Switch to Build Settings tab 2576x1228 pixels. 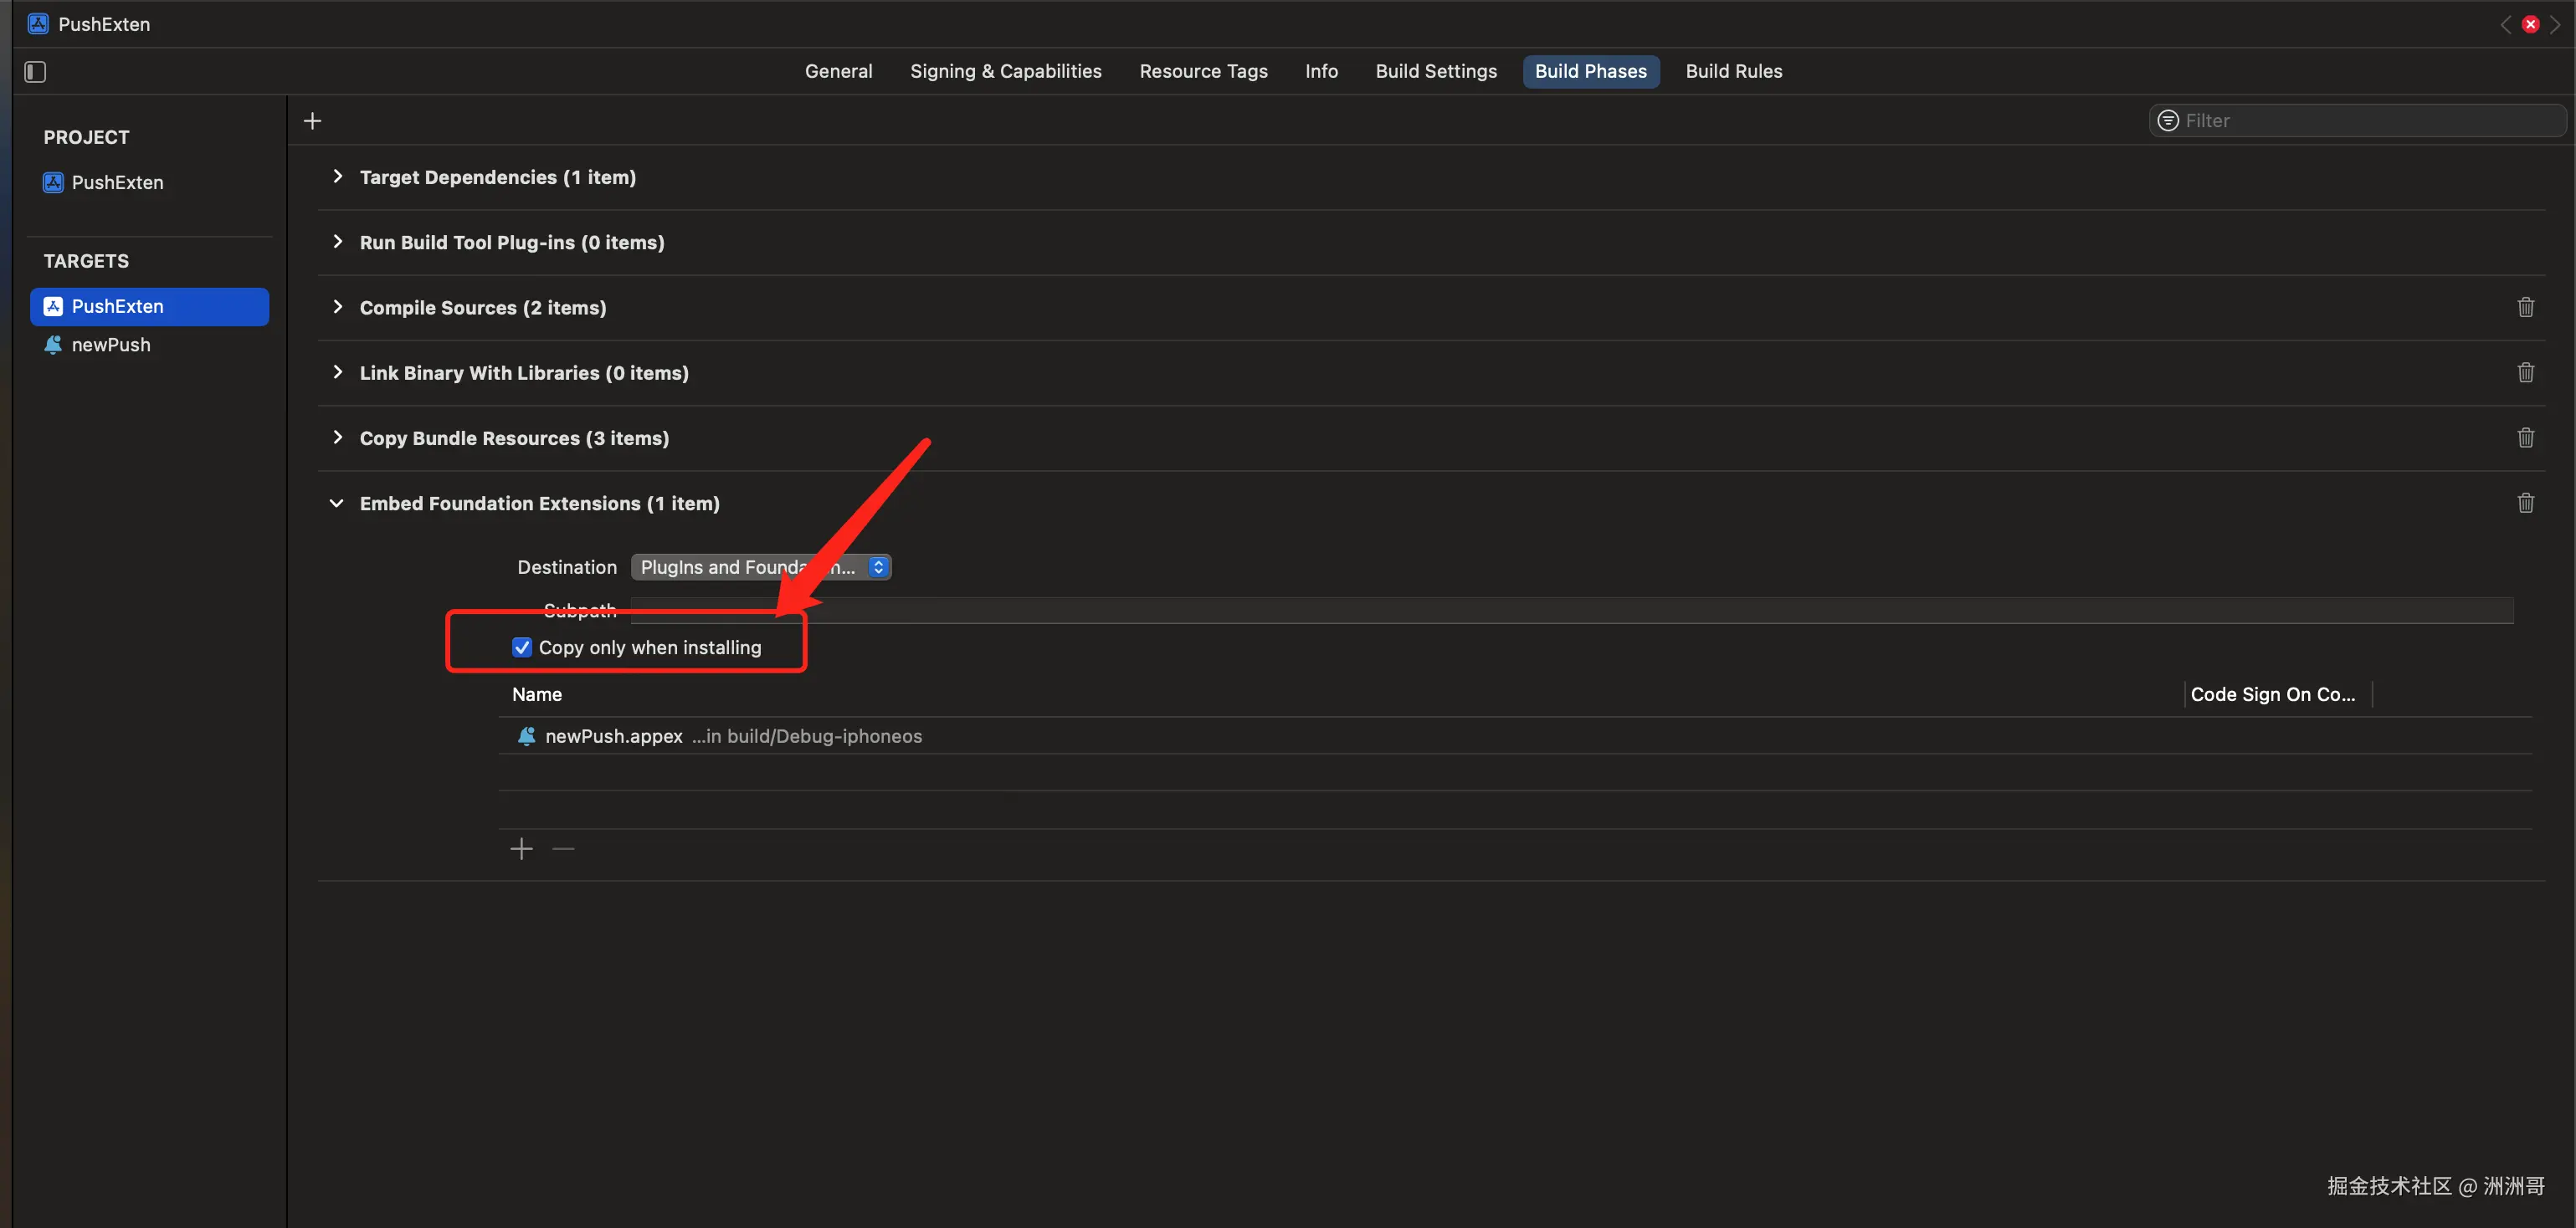[x=1435, y=71]
